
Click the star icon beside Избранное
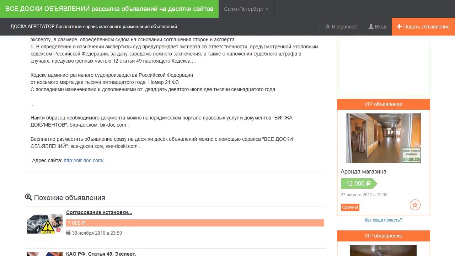click(x=328, y=27)
